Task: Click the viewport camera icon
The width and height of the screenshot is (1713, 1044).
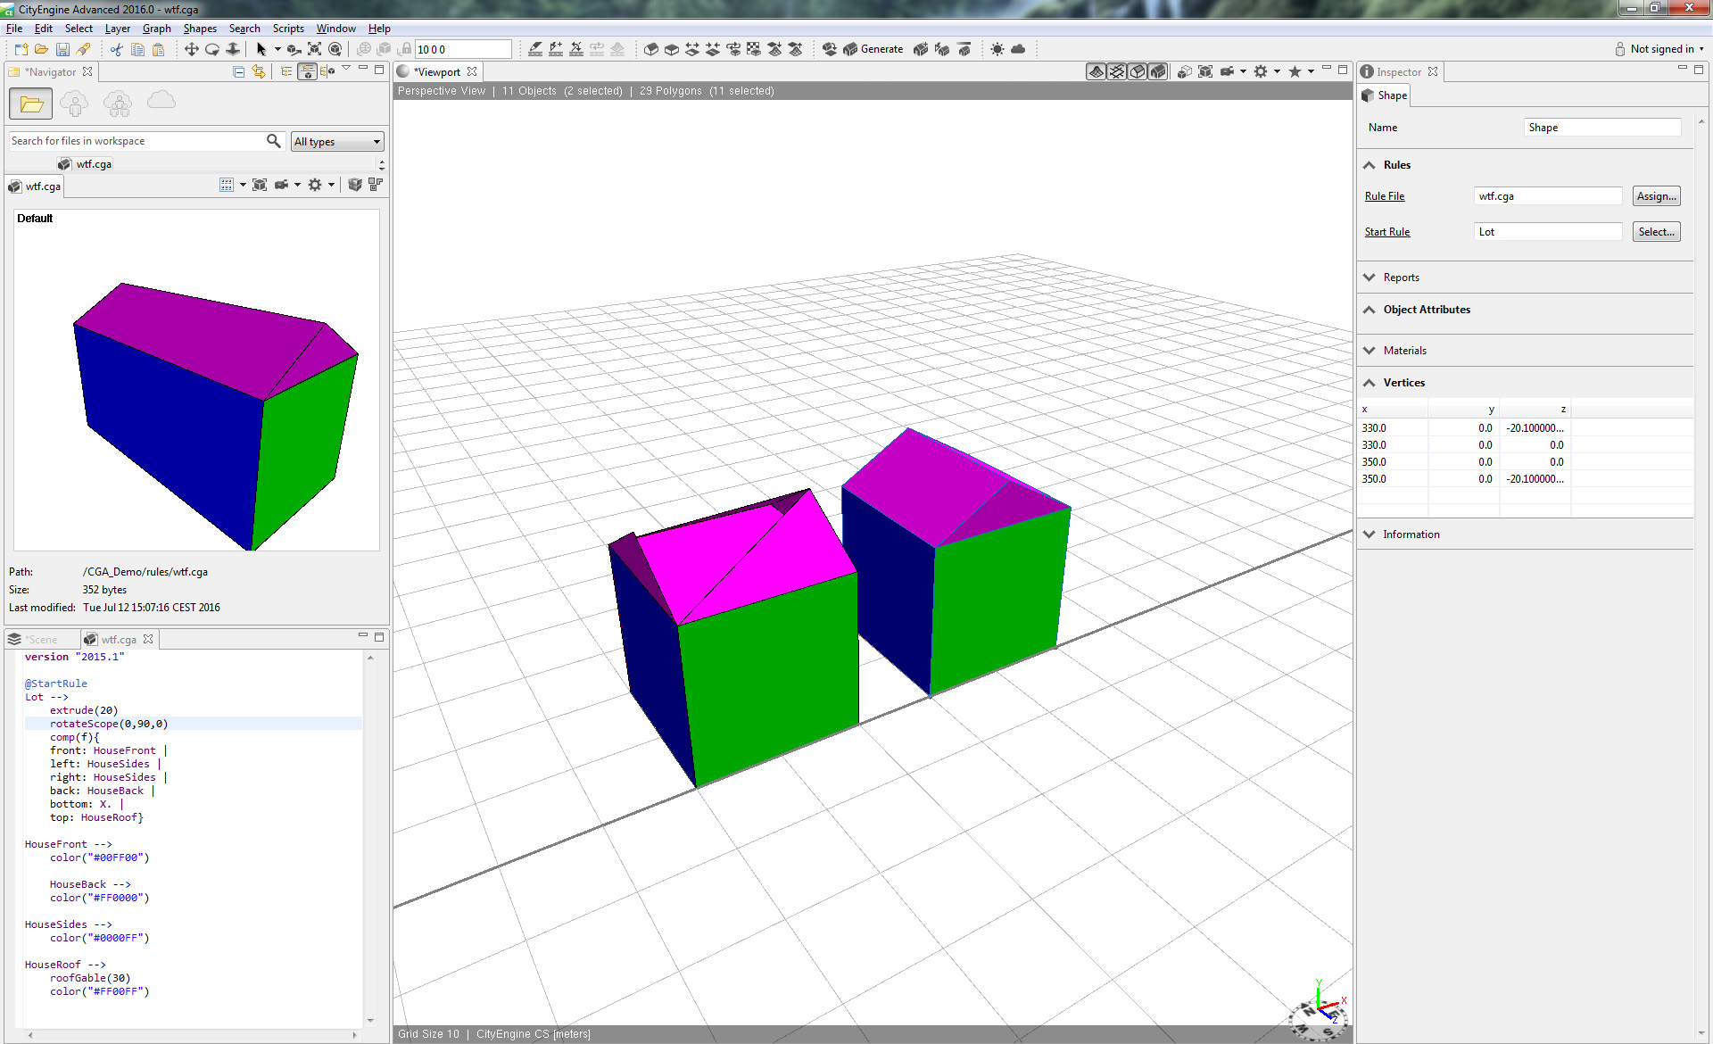Action: pos(1228,71)
